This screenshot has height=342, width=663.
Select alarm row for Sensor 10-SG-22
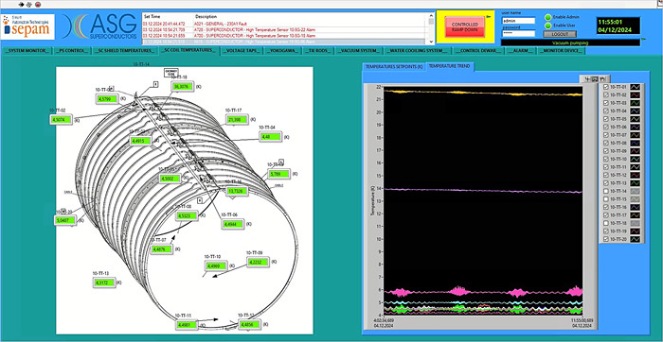tap(285, 29)
